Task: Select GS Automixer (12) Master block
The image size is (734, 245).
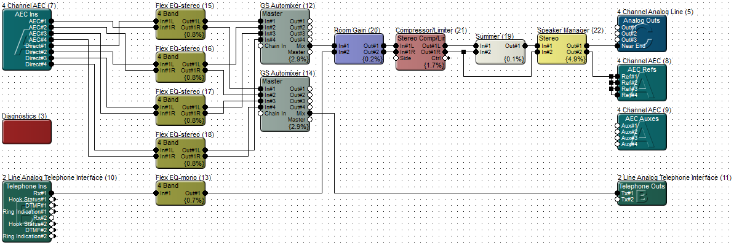Action: (x=285, y=36)
